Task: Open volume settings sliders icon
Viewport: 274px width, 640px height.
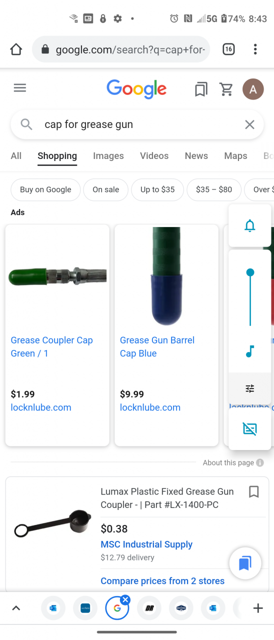Action: point(250,388)
